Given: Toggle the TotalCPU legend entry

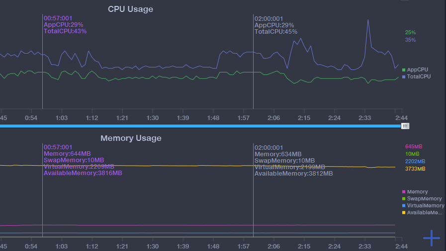Looking at the screenshot, I should pyautogui.click(x=418, y=77).
